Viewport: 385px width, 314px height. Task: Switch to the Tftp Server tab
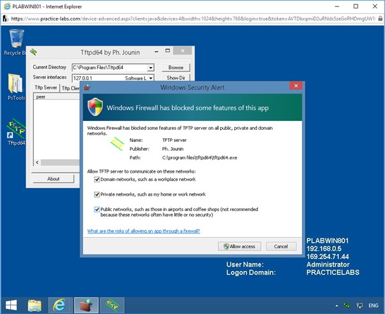click(x=45, y=88)
